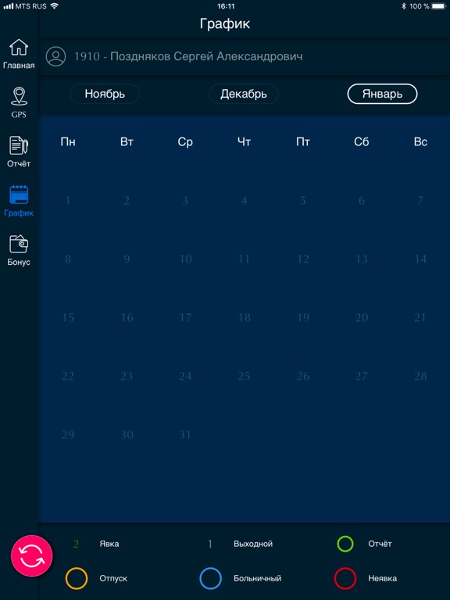The width and height of the screenshot is (450, 600).
Task: Open the Отчёт report icon
Action: 19,145
